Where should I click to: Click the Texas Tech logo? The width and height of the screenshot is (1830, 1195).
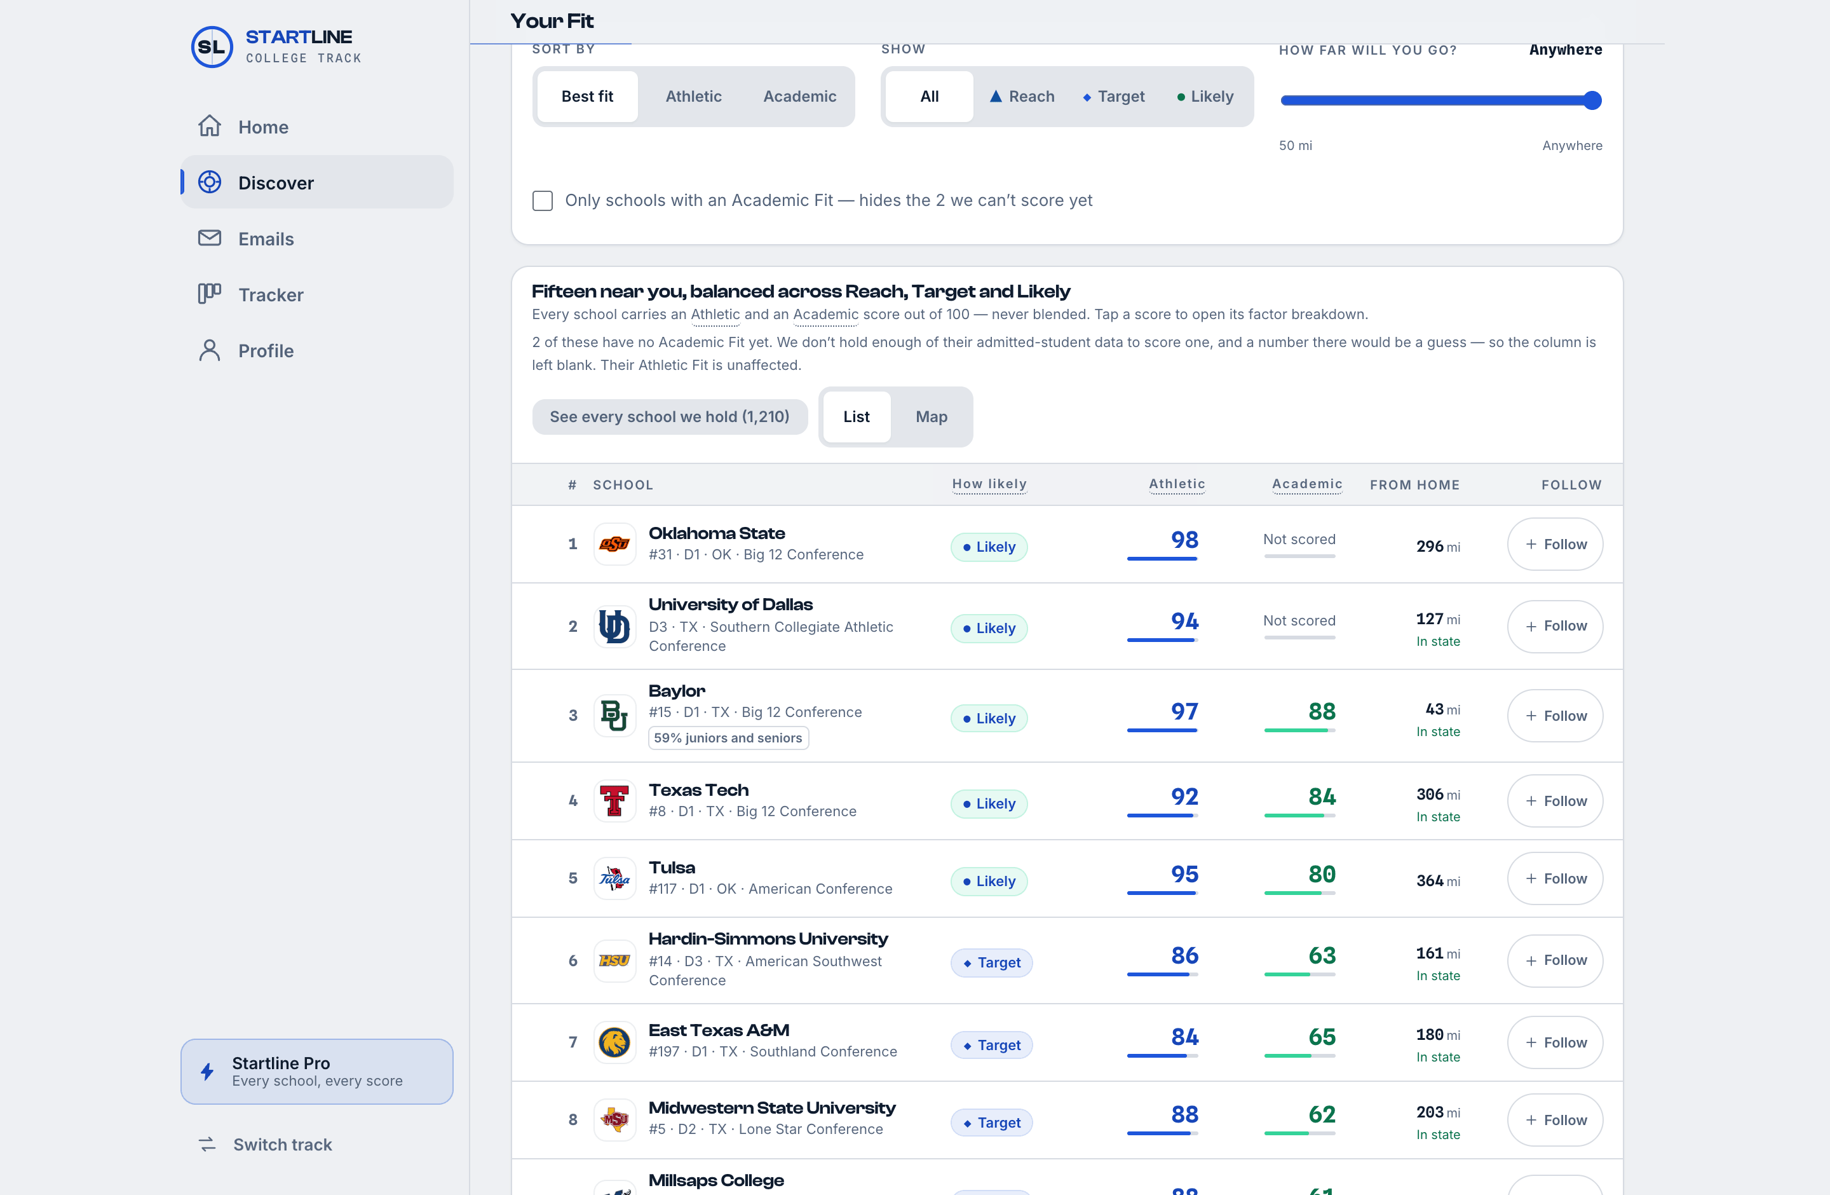pos(614,800)
